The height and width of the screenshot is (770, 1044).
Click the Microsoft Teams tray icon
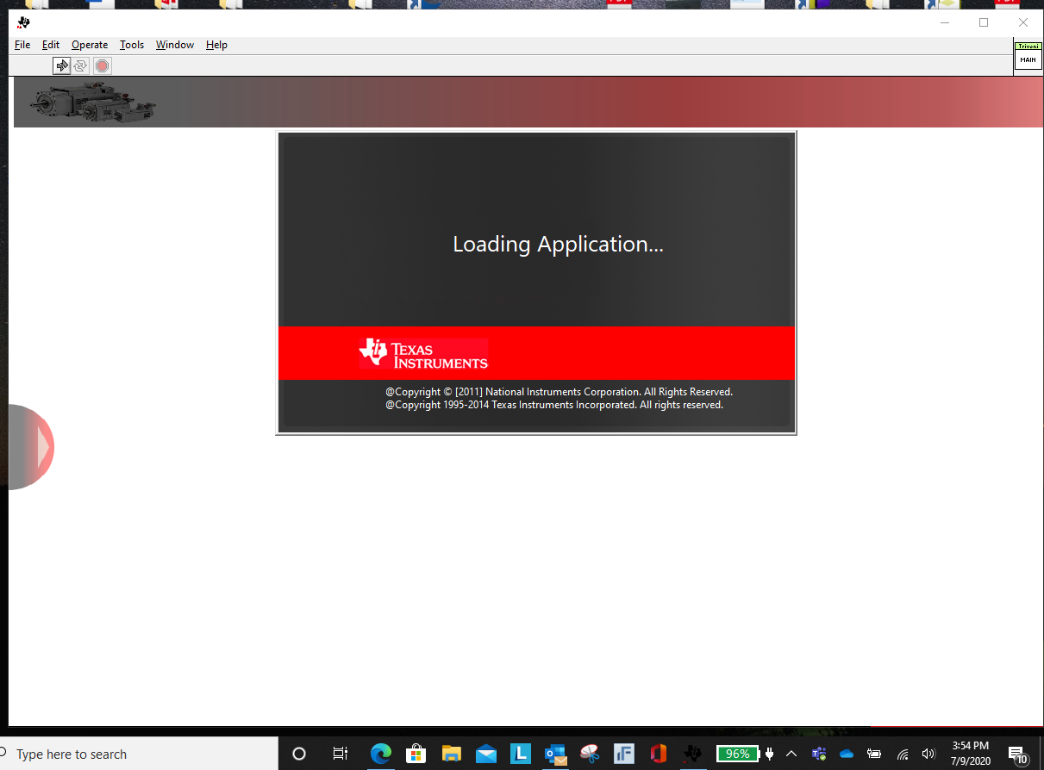pos(819,754)
